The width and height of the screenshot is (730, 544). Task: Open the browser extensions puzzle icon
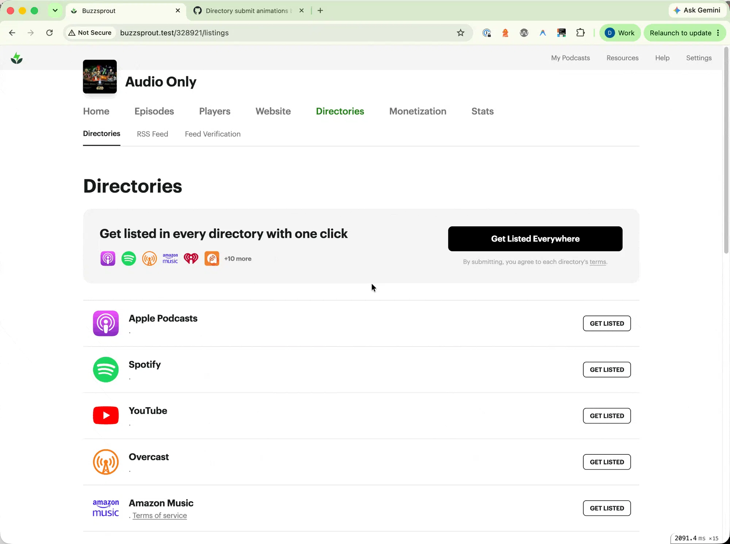[580, 33]
